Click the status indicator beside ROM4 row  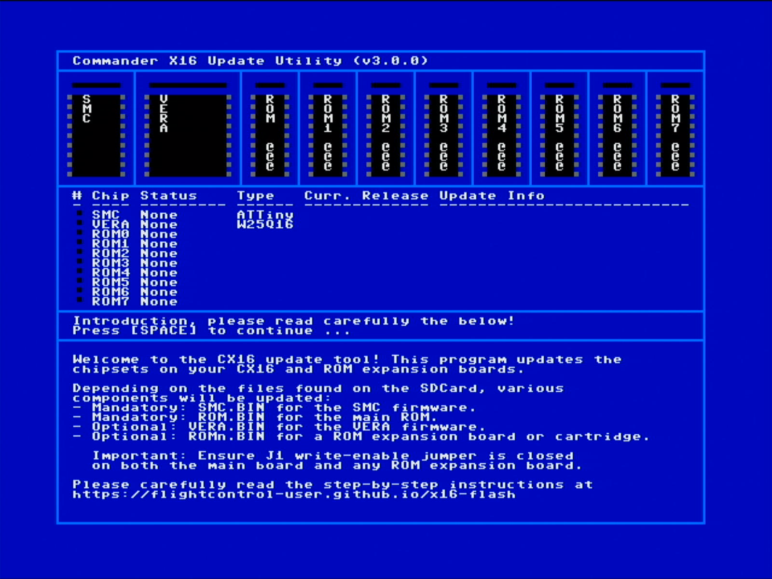tap(80, 271)
